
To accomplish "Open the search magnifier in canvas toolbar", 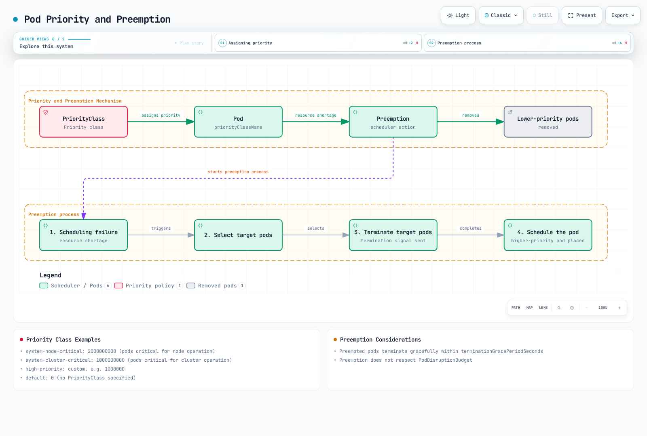I will 559,308.
